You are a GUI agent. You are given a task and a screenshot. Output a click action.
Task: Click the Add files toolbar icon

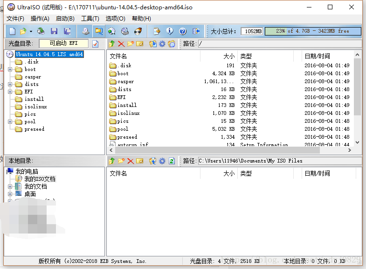[x=157, y=31]
